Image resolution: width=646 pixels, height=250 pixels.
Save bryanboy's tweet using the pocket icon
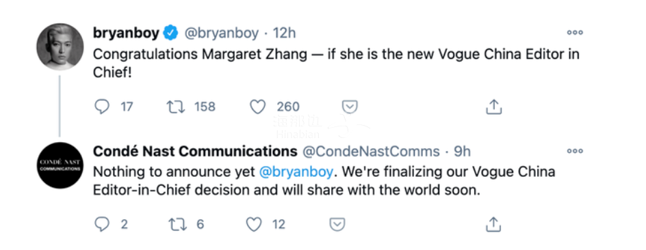coord(350,107)
